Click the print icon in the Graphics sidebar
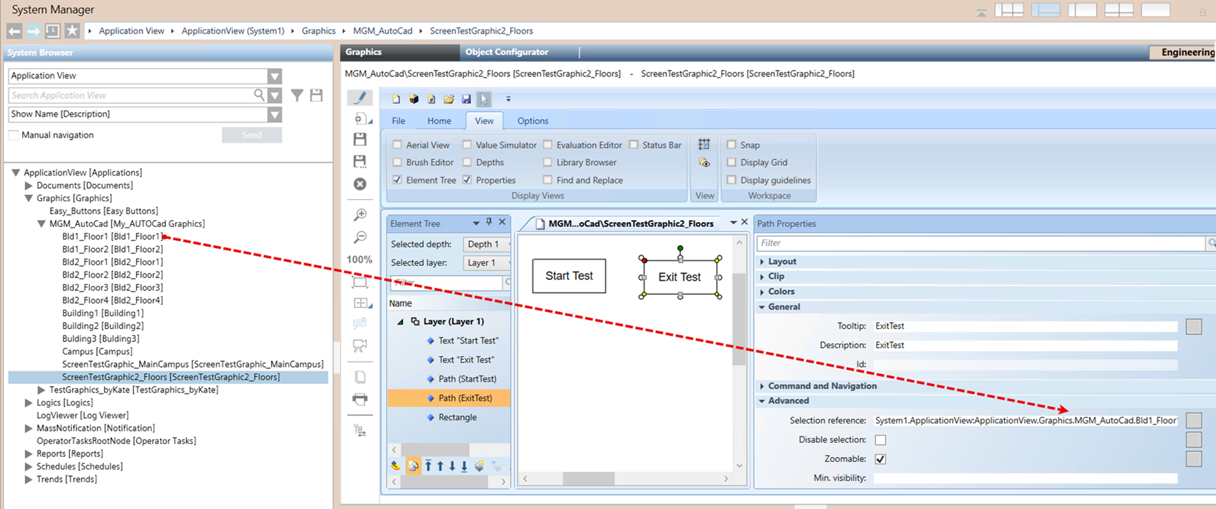The width and height of the screenshot is (1216, 509). click(360, 400)
